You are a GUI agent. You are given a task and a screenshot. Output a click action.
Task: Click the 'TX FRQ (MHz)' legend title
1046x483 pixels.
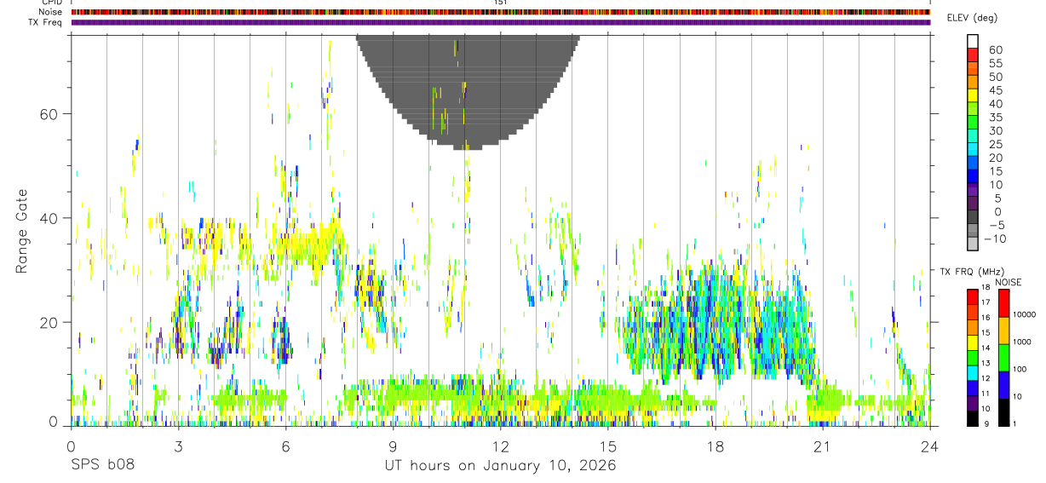click(x=970, y=272)
